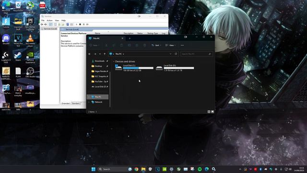The width and height of the screenshot is (307, 173).
Task: Click the chevron after This PC in address bar
Action: (124, 54)
